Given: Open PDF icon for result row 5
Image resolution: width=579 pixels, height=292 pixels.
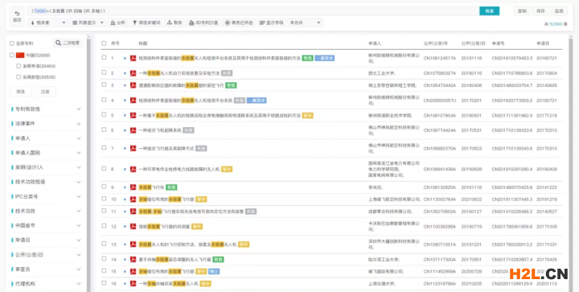Looking at the screenshot, I should 133,116.
